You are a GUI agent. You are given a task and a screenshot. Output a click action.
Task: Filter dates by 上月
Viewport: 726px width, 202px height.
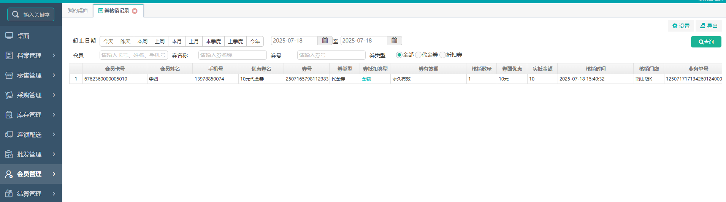[194, 41]
